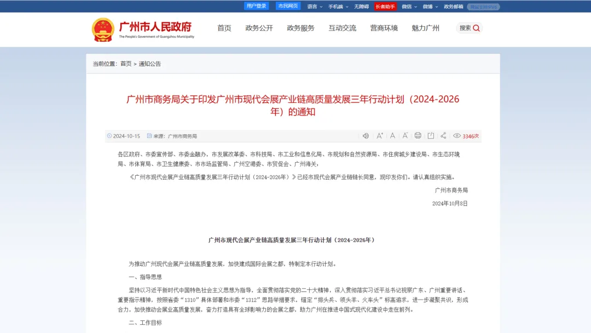Click the source document icon
Screen dimensions: 591x333
149,136
